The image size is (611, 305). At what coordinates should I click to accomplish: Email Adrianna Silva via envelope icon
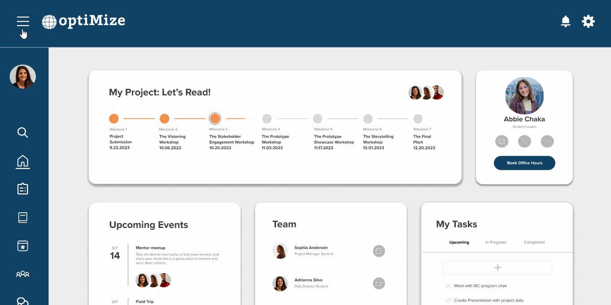379,283
